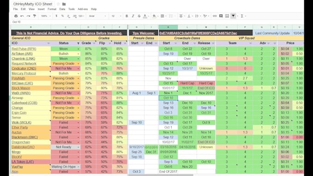Toggle Italic formatting
Viewport: 313px width, 176px height.
point(133,16)
